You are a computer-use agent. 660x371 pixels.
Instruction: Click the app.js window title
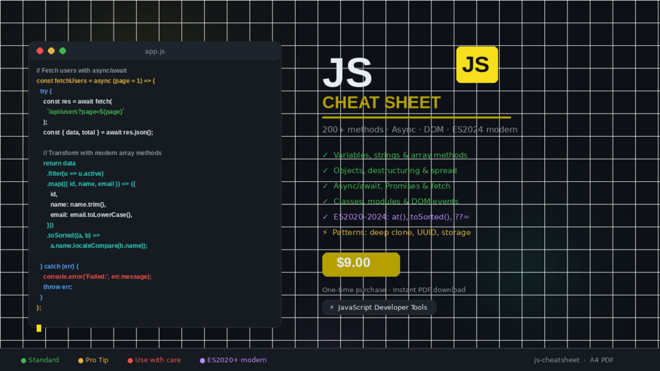(x=154, y=51)
